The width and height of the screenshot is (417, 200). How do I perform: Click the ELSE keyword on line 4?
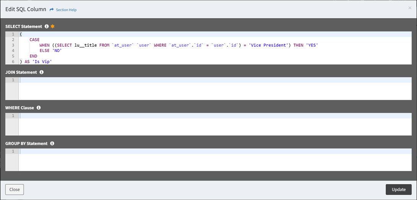click(x=44, y=50)
